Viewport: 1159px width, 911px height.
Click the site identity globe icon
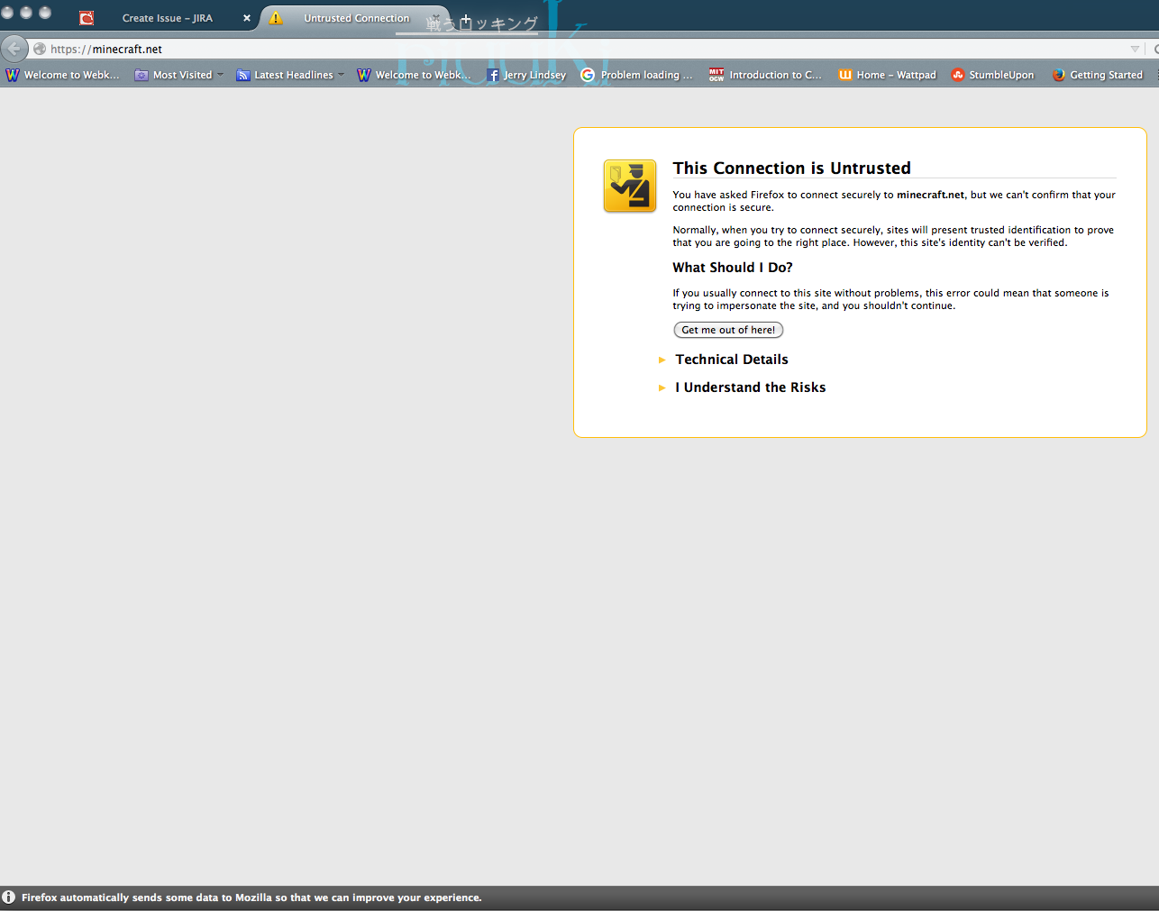tap(40, 49)
